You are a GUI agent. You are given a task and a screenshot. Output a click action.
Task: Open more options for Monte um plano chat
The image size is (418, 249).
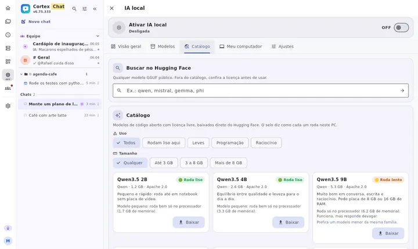click(98, 104)
